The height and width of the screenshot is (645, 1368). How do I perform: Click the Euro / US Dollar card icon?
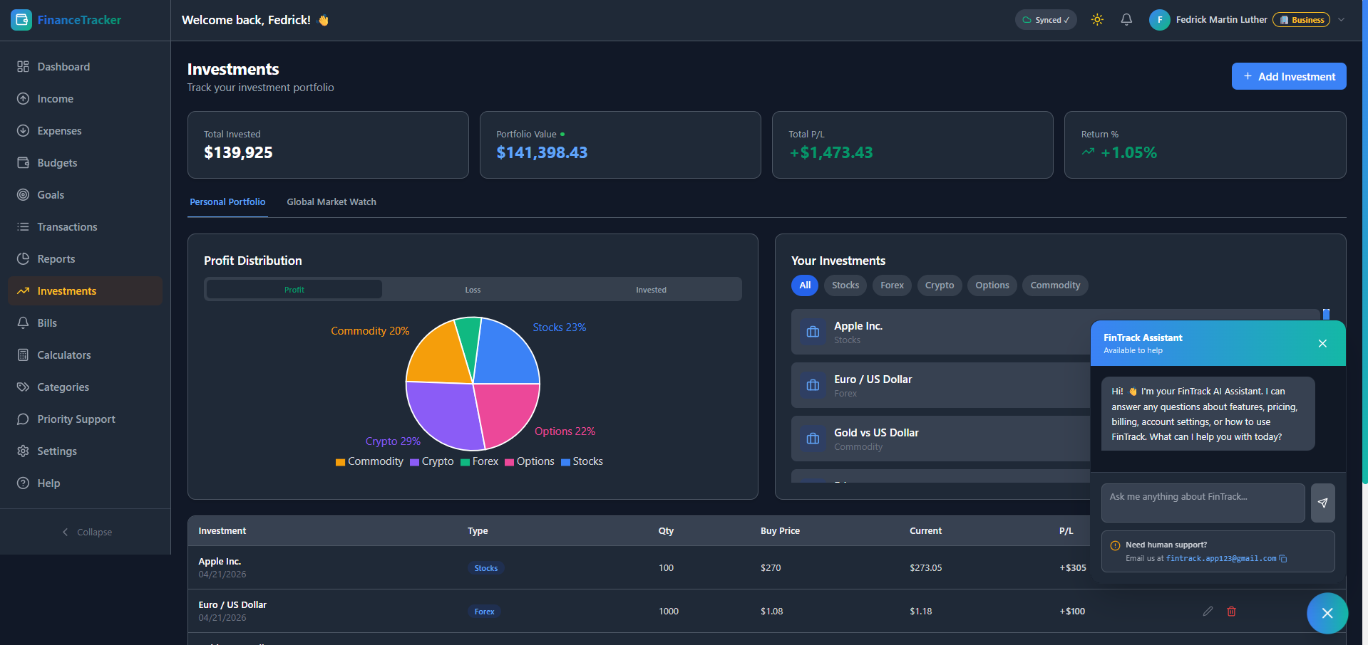(813, 385)
